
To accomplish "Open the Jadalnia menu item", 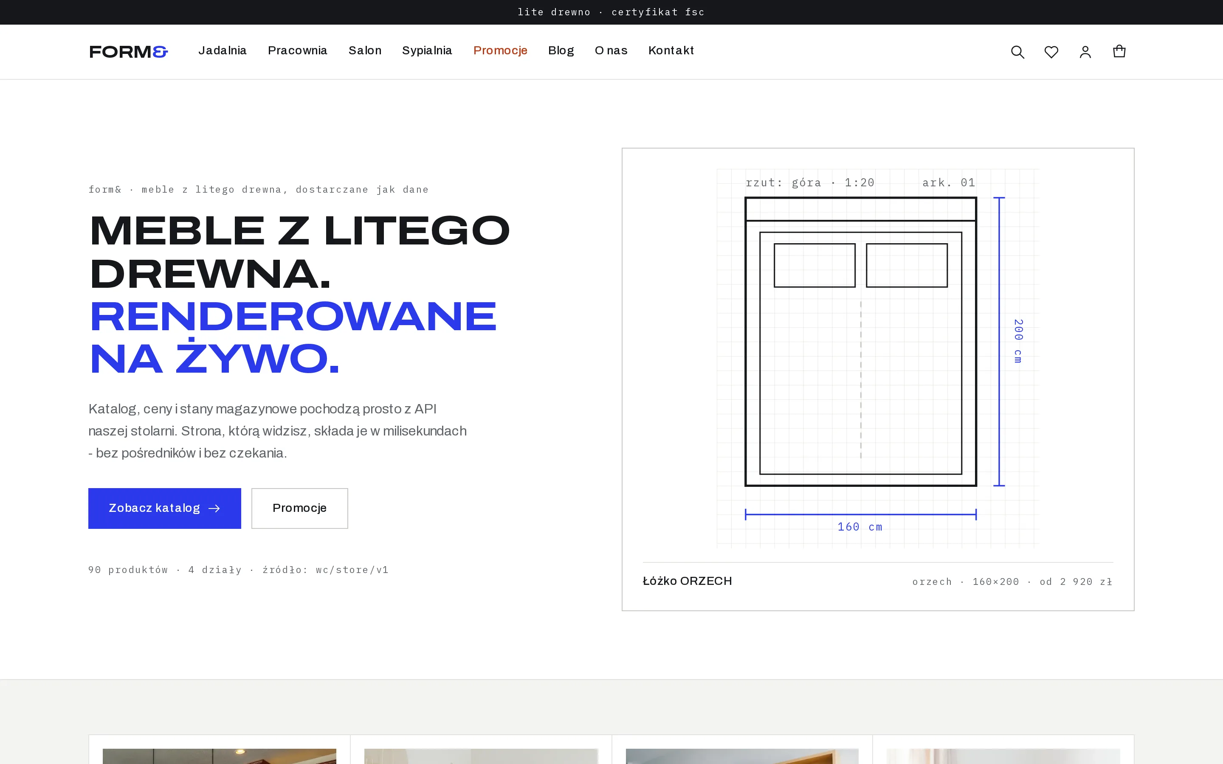I will [223, 51].
